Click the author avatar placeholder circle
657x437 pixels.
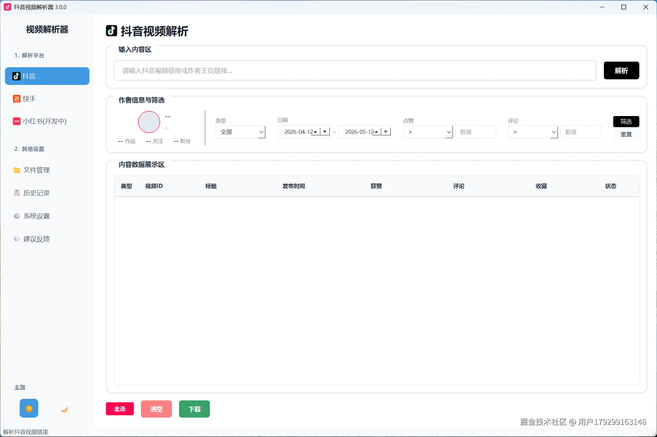click(149, 122)
